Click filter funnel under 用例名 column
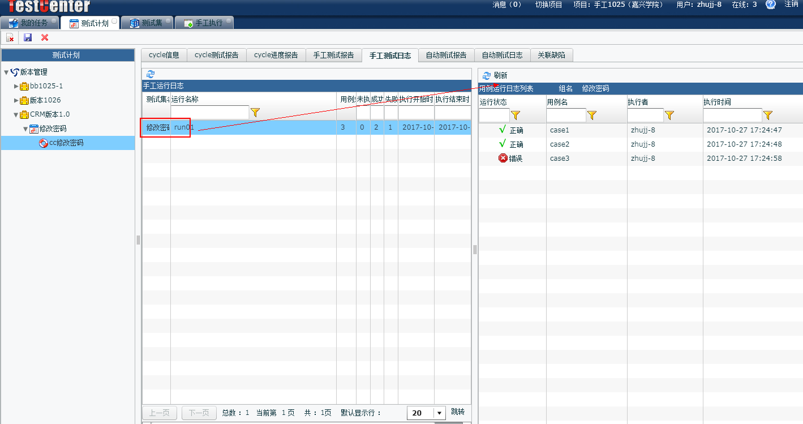 (592, 115)
